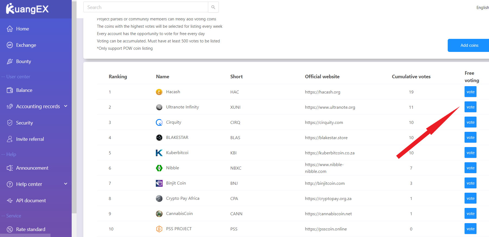Click the KuangEX logo
Image resolution: width=489 pixels, height=237 pixels.
pos(27,9)
